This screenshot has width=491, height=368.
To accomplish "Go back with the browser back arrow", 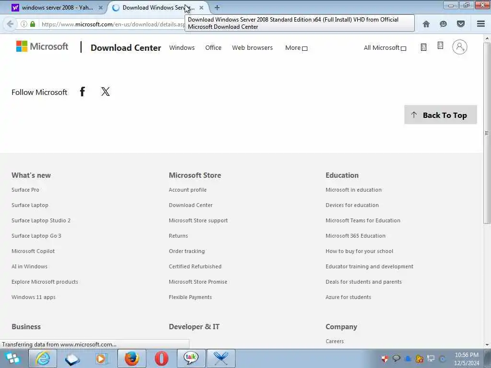I will (10, 24).
